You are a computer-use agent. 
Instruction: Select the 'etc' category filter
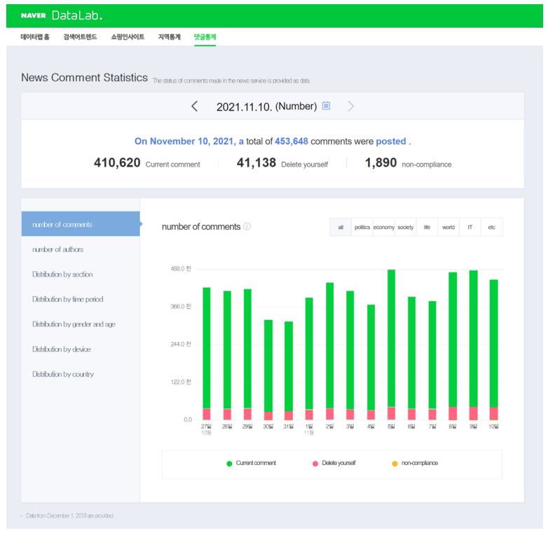pos(492,227)
